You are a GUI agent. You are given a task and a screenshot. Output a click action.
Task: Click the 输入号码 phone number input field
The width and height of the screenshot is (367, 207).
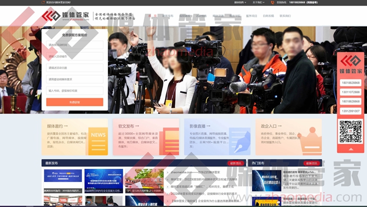coord(74,90)
